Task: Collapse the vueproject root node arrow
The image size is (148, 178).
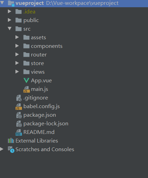Action: (x=2, y=2)
